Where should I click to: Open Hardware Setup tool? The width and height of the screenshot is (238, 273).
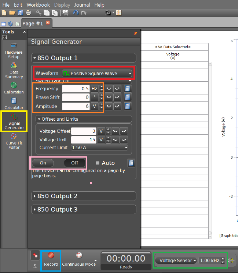[x=14, y=51]
